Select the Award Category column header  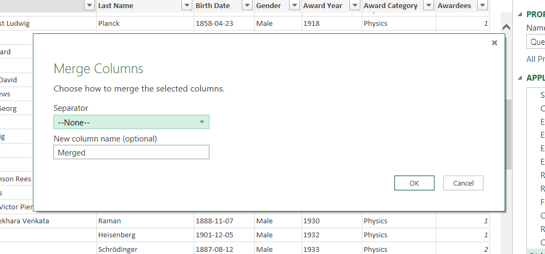(x=390, y=5)
